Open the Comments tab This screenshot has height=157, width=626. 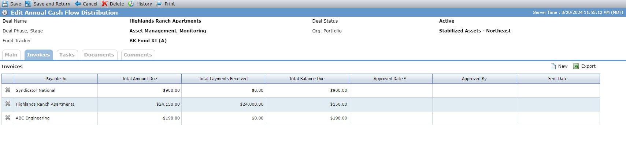(x=138, y=55)
